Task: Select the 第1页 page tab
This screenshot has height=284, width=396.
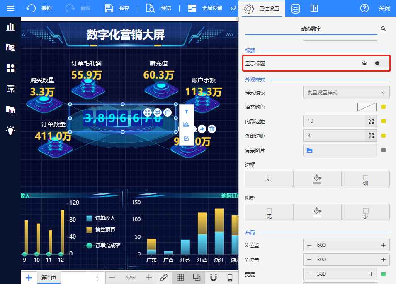Action: (49, 277)
